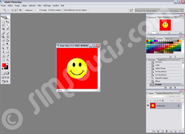
Task: Click the red foreground color swatch
Action: pyautogui.click(x=4, y=65)
